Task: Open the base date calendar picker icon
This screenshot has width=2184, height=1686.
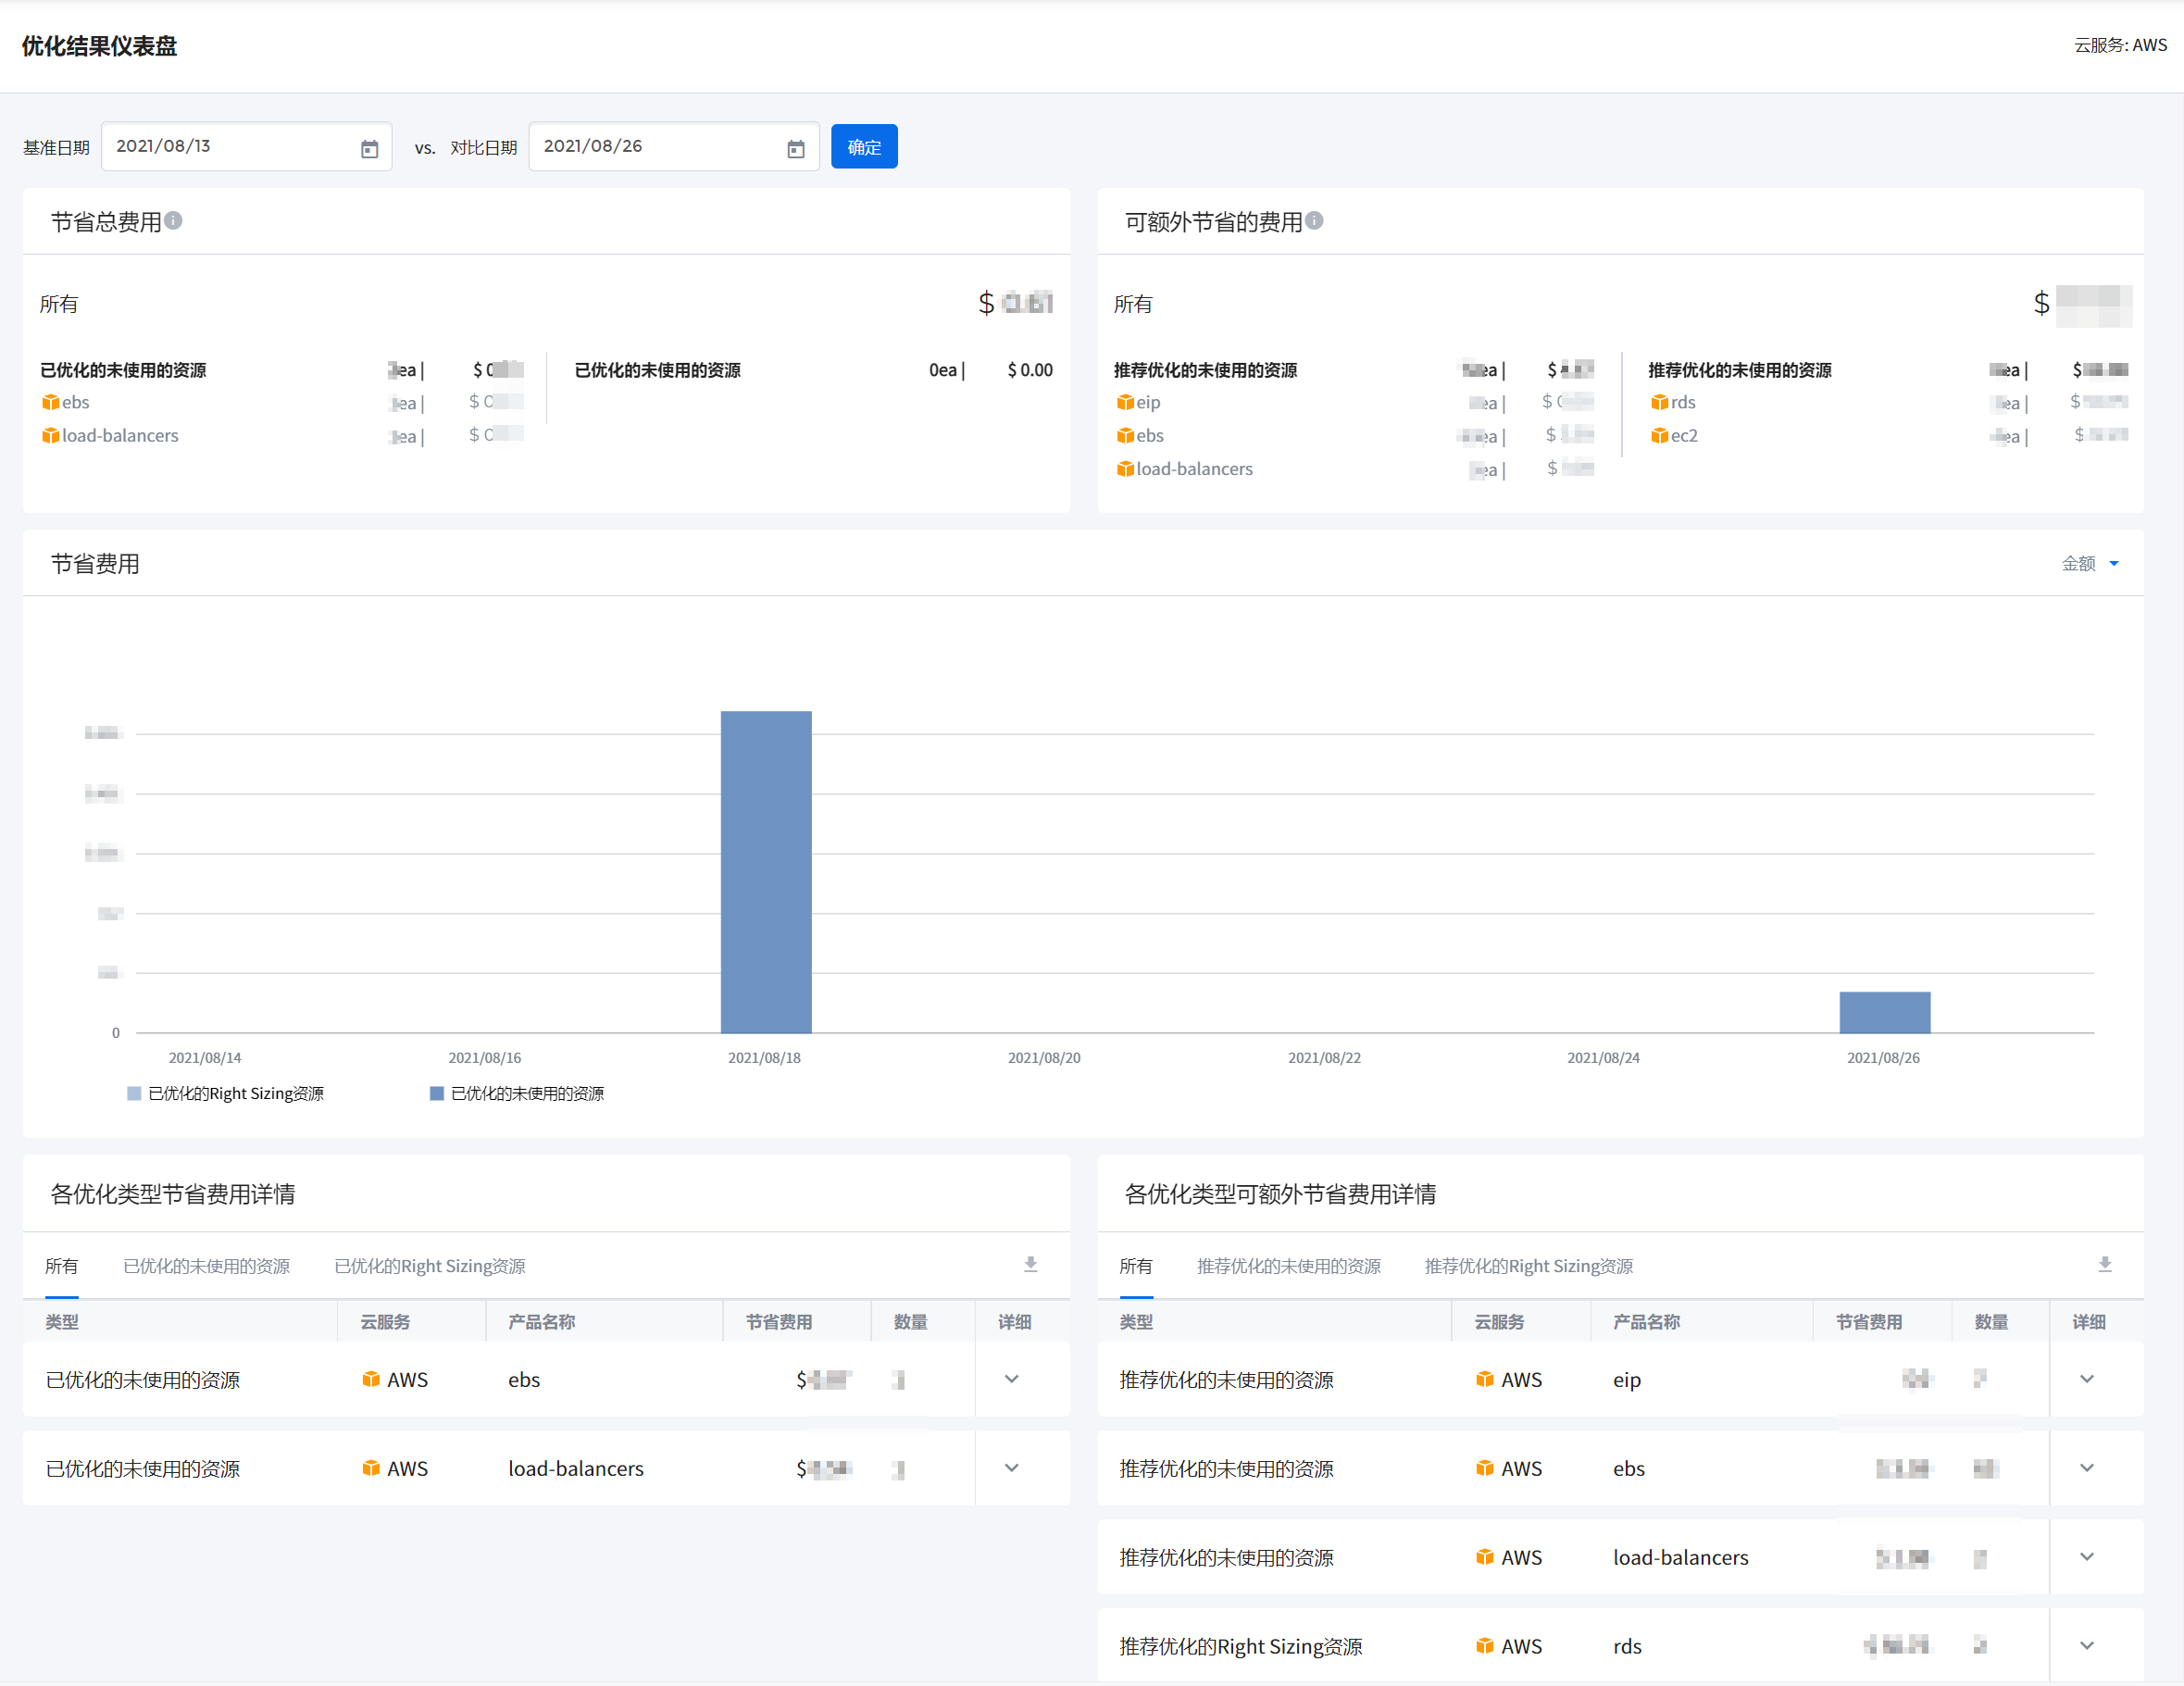Action: (369, 149)
